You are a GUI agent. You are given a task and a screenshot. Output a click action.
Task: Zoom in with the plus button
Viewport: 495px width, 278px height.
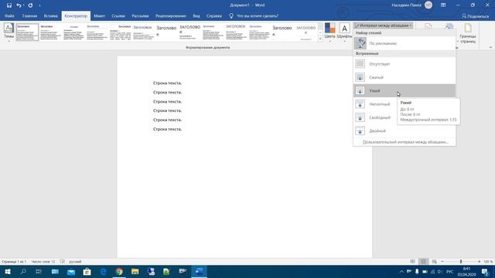pos(480,262)
